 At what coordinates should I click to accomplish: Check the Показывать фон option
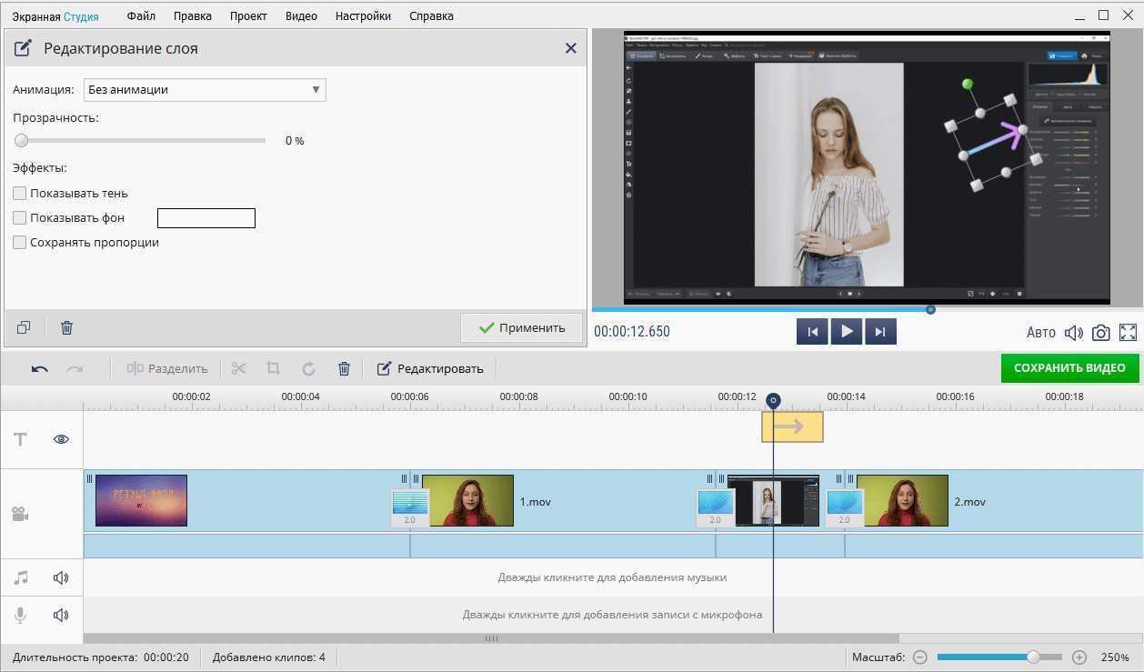coord(20,218)
